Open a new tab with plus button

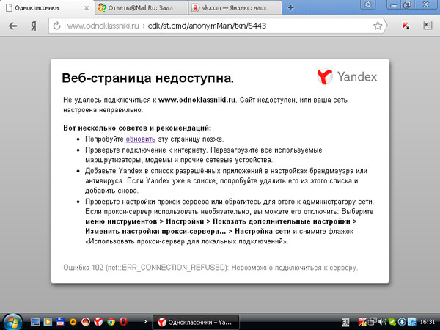point(290,7)
